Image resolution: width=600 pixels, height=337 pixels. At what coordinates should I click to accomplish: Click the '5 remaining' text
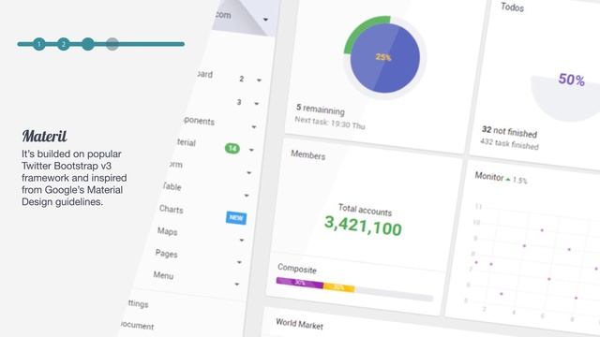[x=321, y=110]
